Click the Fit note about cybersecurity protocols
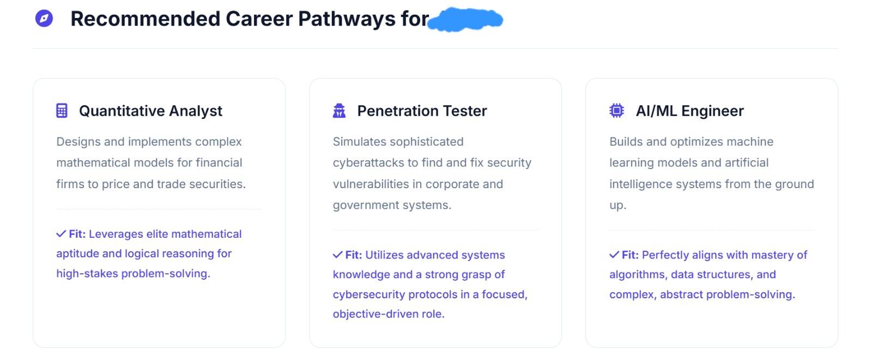Image resolution: width=872 pixels, height=361 pixels. [x=430, y=284]
